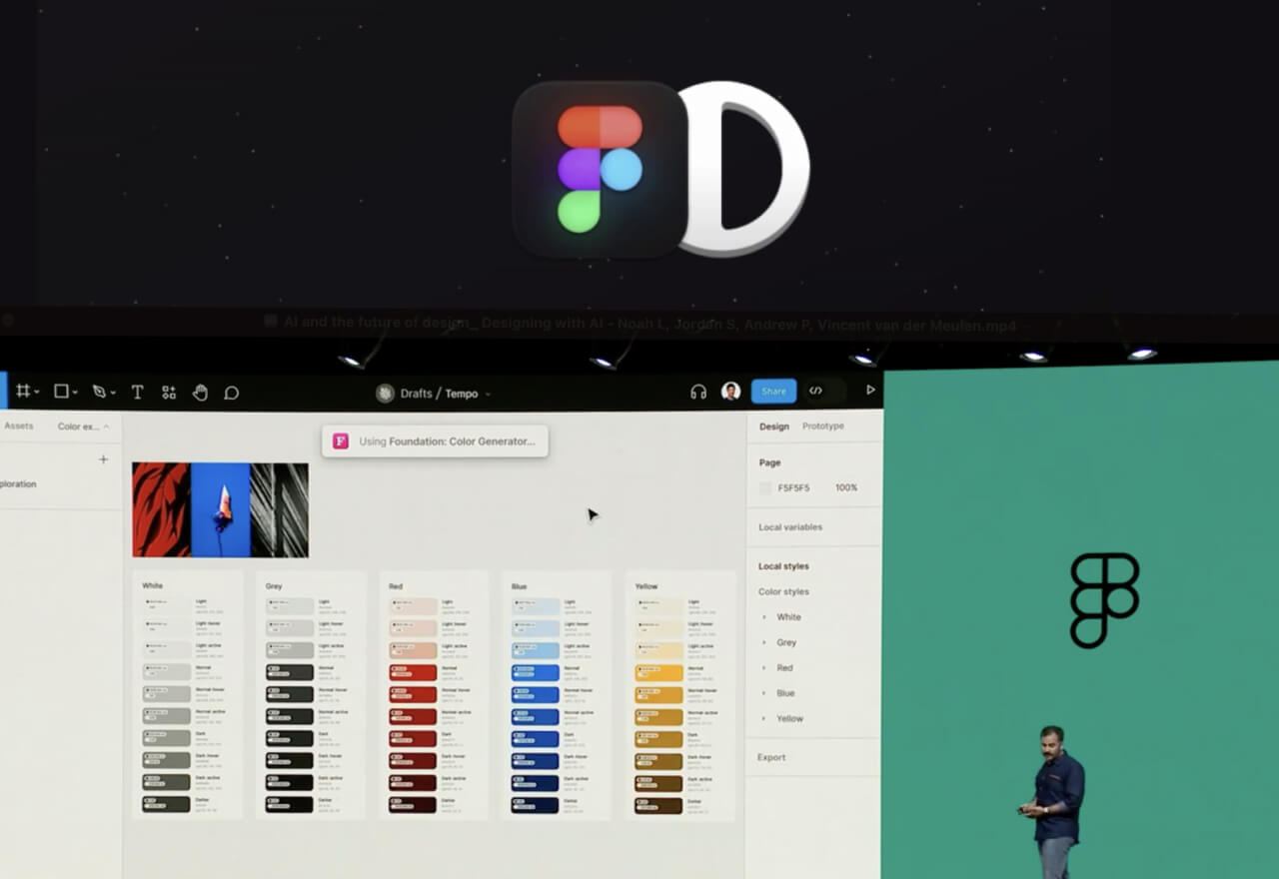Open the Resources components tool
Image resolution: width=1279 pixels, height=879 pixels.
coord(169,393)
